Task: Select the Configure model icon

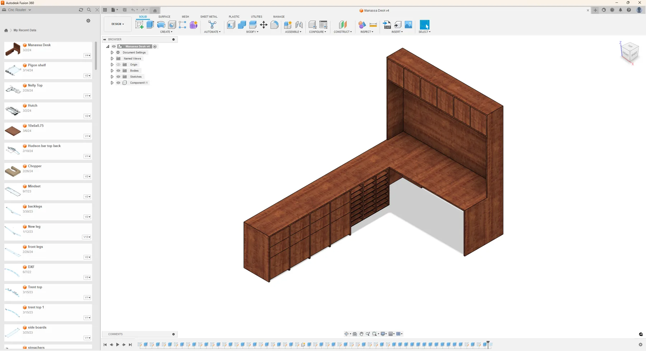Action: 312,25
